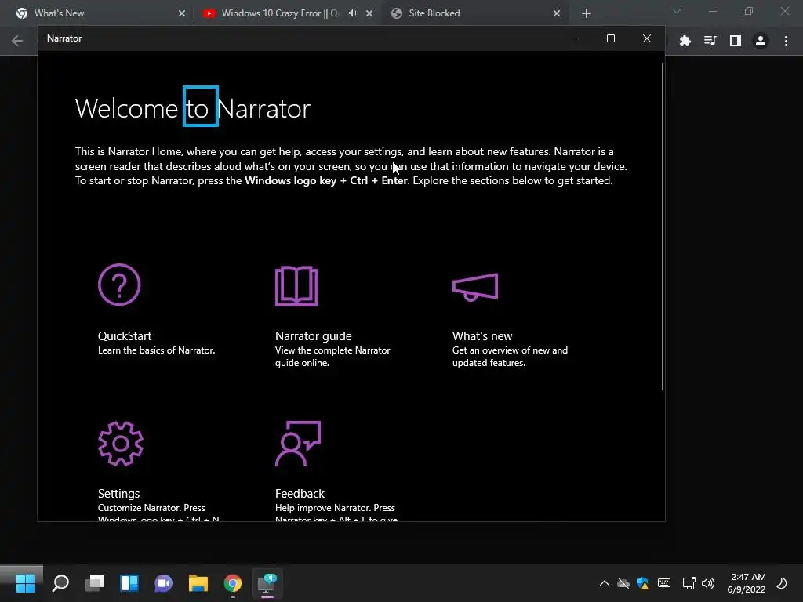Open Chrome profile avatar icon

pyautogui.click(x=761, y=41)
